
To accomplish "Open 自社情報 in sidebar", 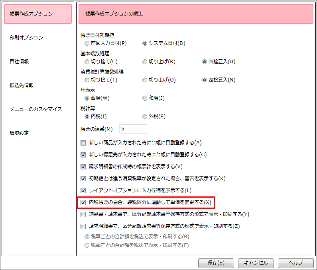I will [19, 62].
